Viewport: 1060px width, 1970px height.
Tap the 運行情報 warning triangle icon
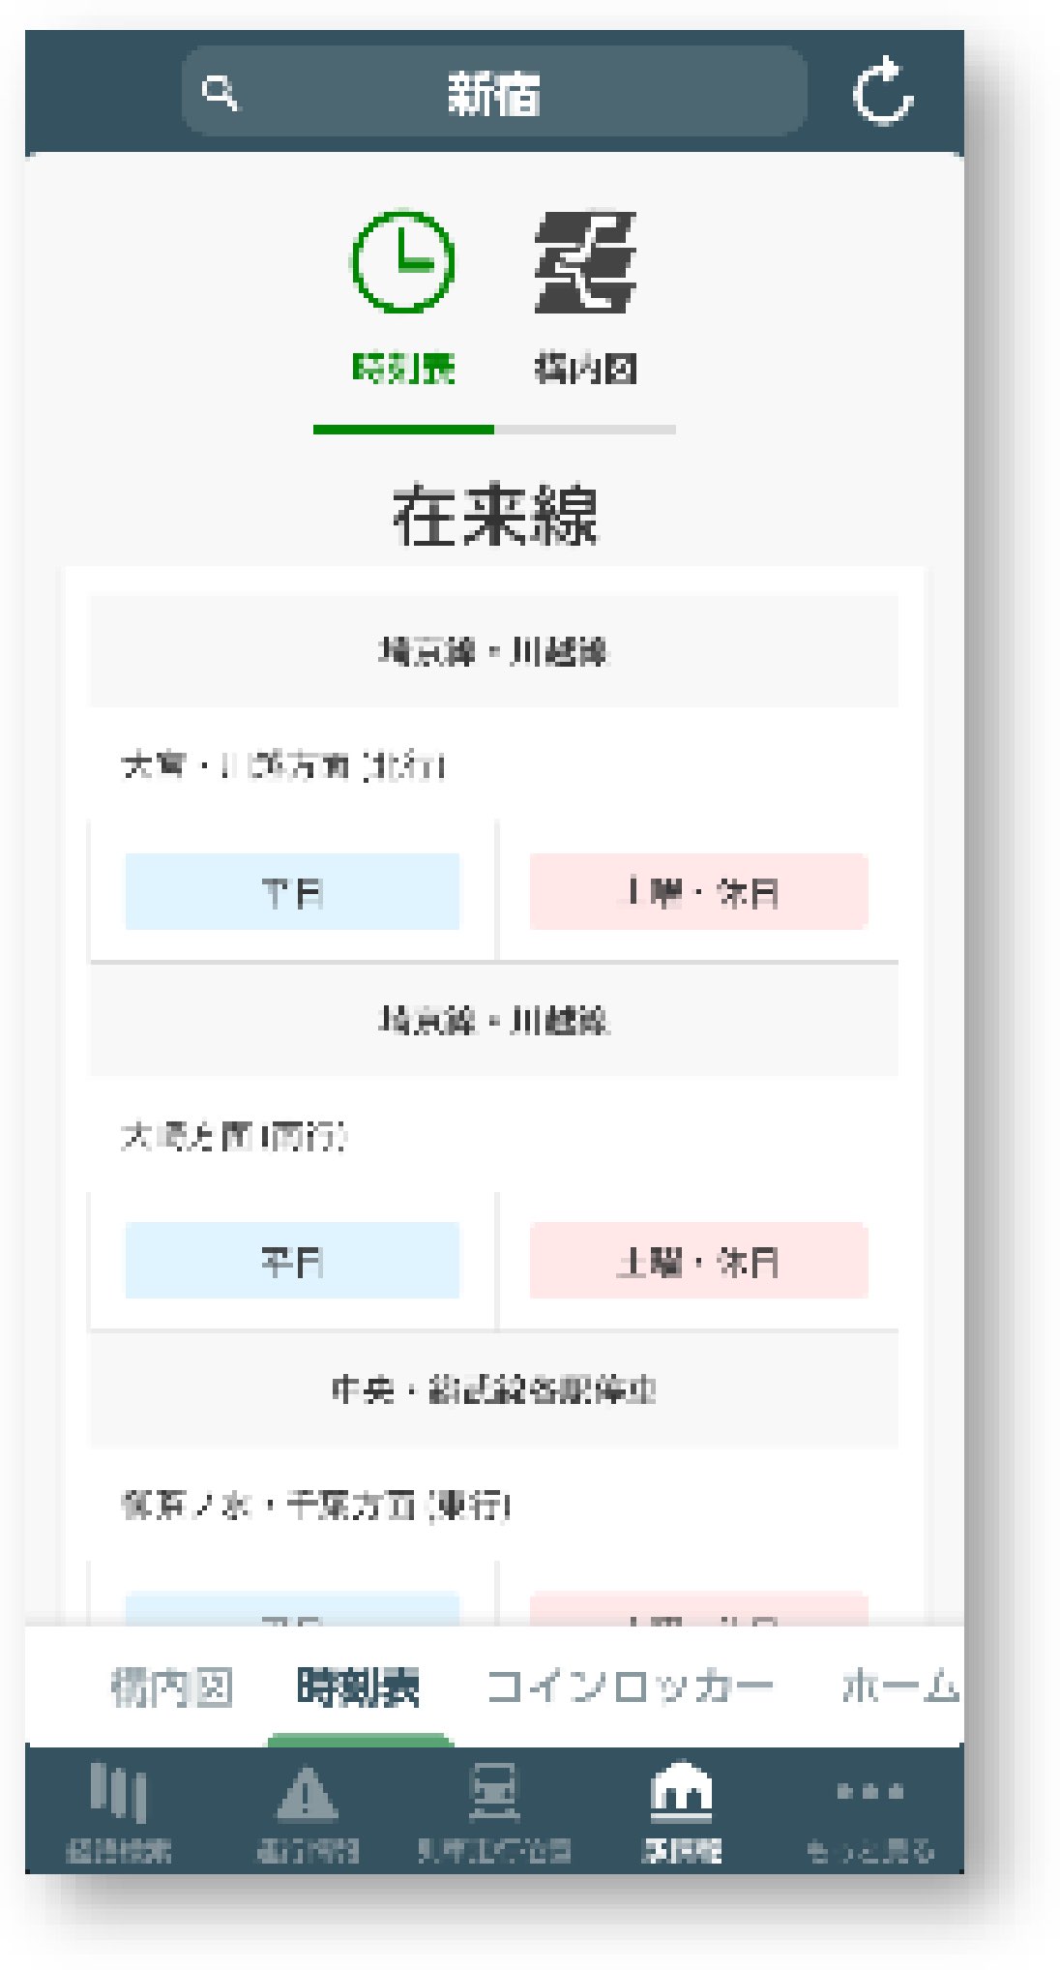307,1793
